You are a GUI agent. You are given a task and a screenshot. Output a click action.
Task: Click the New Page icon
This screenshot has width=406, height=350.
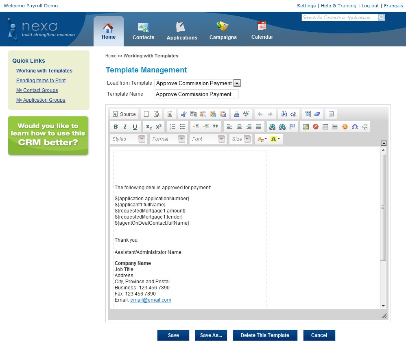(x=146, y=114)
